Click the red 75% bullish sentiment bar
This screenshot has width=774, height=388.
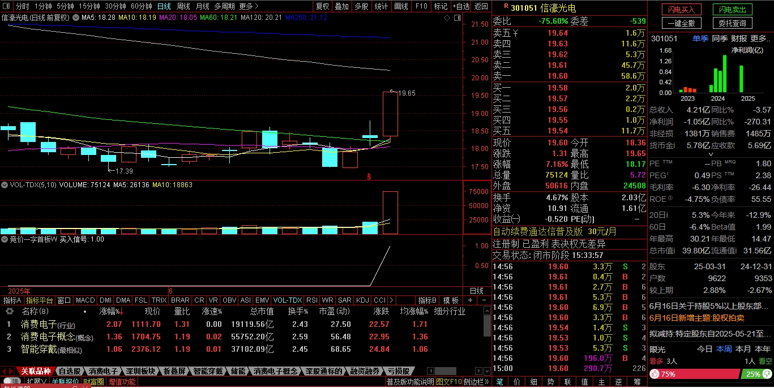pos(695,374)
